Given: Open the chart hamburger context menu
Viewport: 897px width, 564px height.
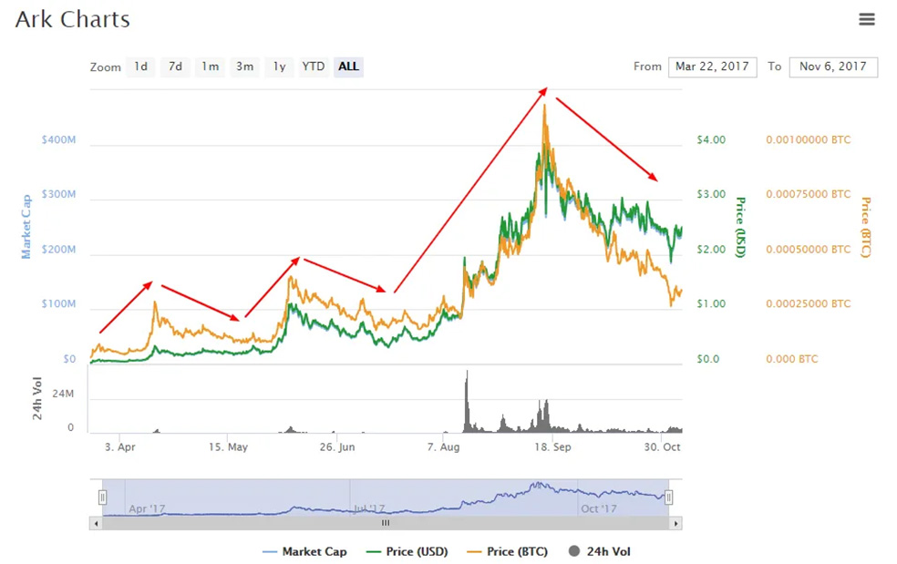Looking at the screenshot, I should 867,19.
